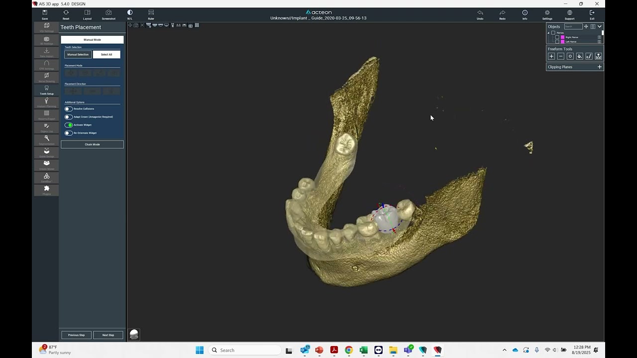Select the freeform extrude tool
Viewport: 637px width, 358px height.
tap(599, 56)
